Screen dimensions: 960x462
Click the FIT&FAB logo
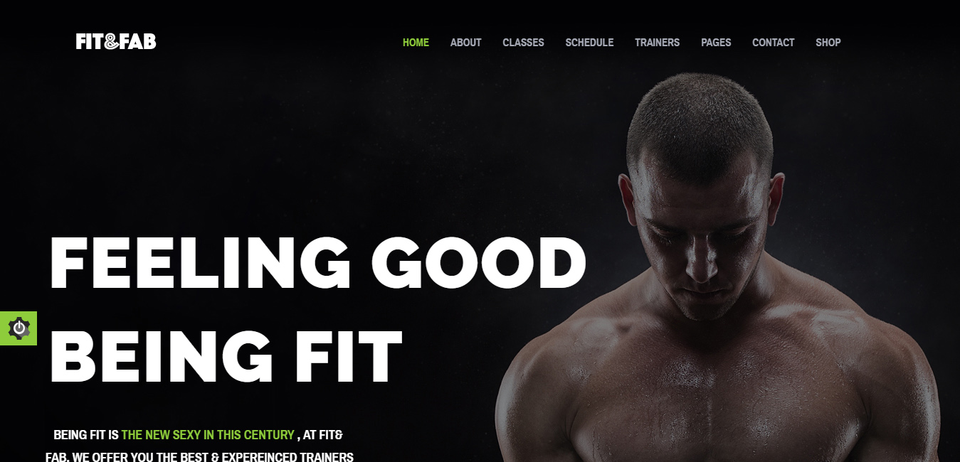[116, 42]
